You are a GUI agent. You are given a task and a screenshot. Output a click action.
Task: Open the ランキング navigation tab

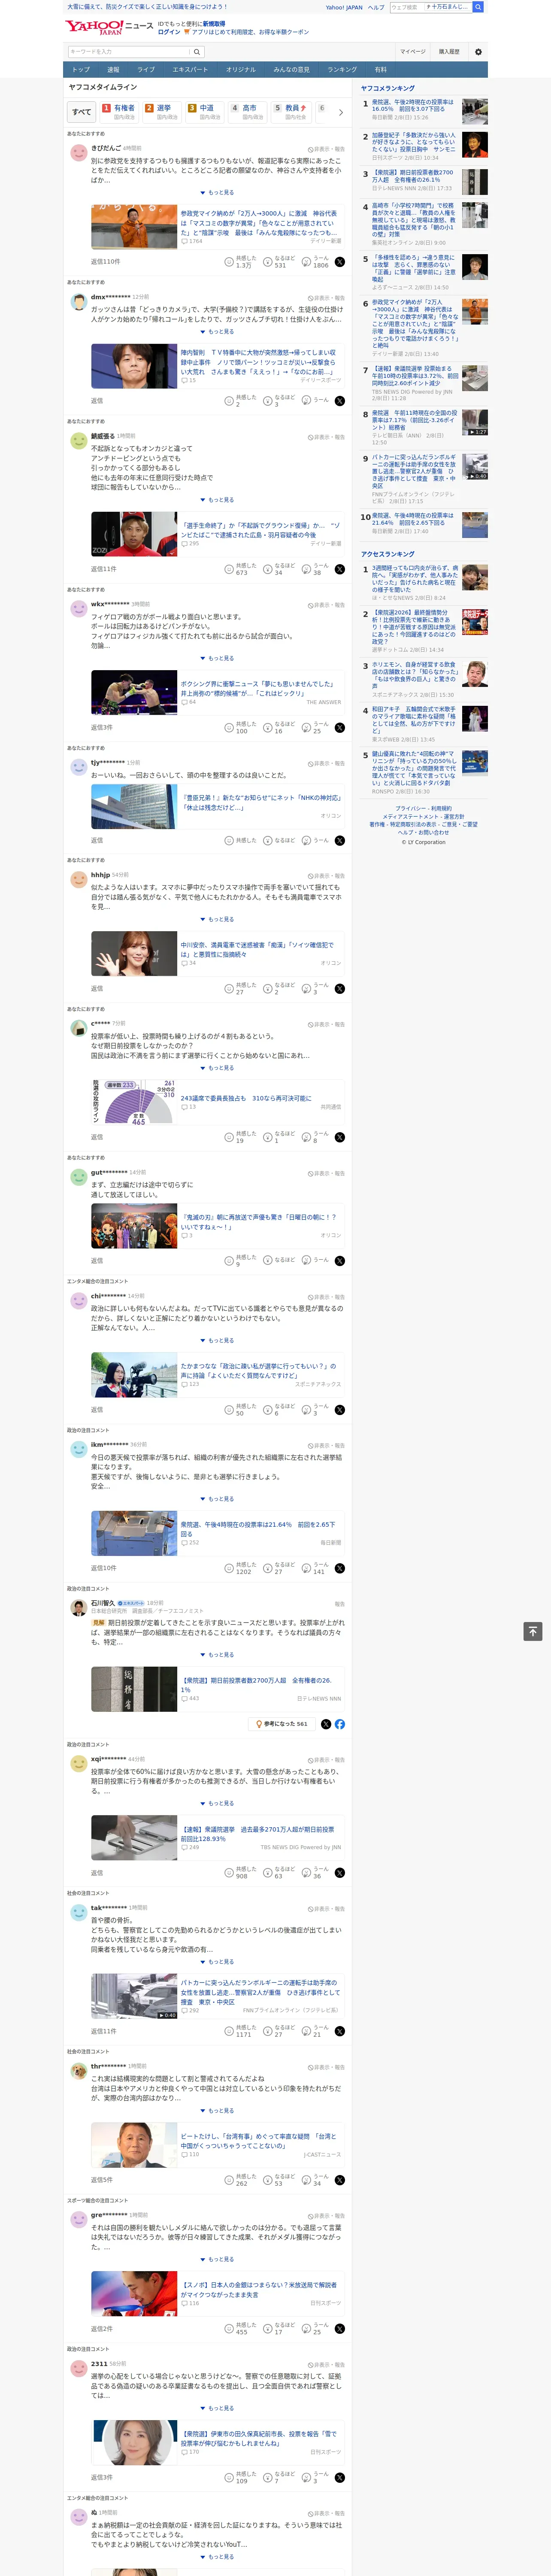(x=342, y=70)
